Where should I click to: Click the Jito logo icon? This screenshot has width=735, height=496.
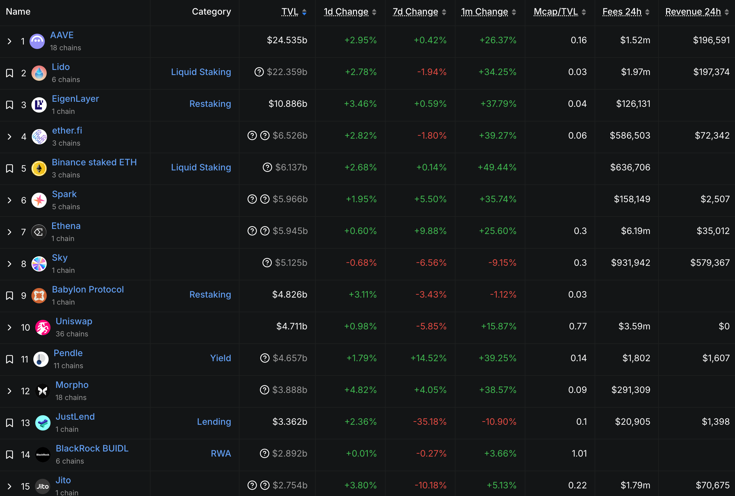point(43,486)
